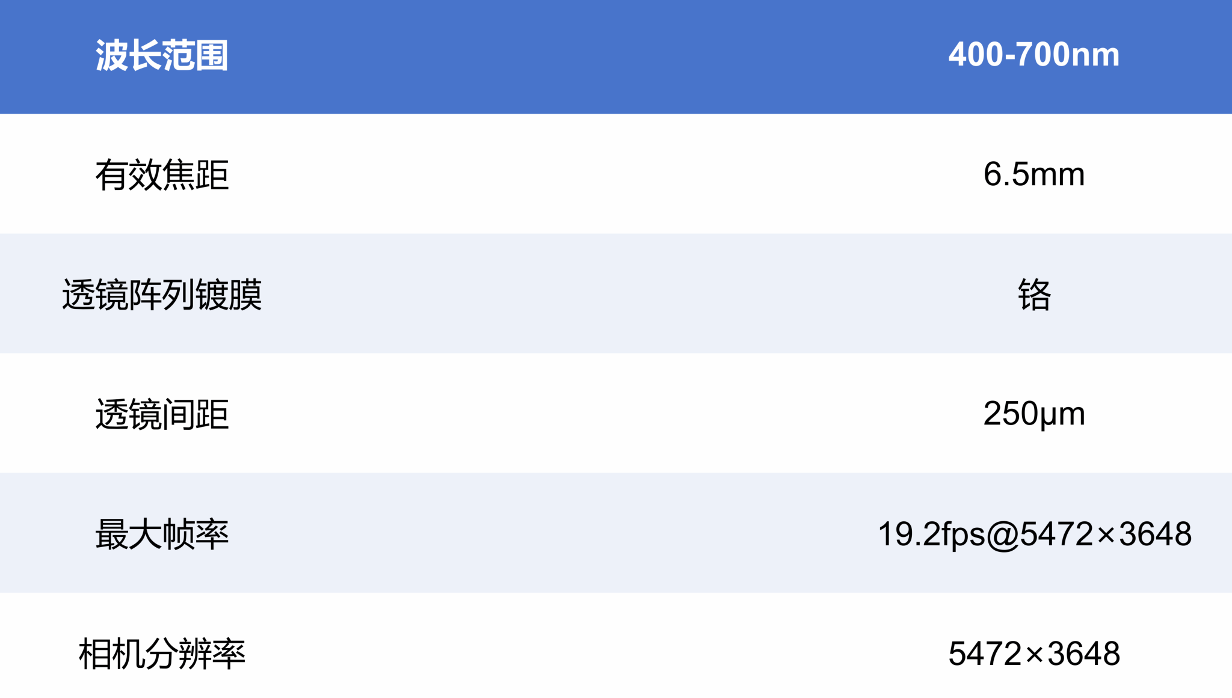Click the 透镜阵列镀膜 row label
Image resolution: width=1232 pixels, height=698 pixels.
click(x=162, y=295)
